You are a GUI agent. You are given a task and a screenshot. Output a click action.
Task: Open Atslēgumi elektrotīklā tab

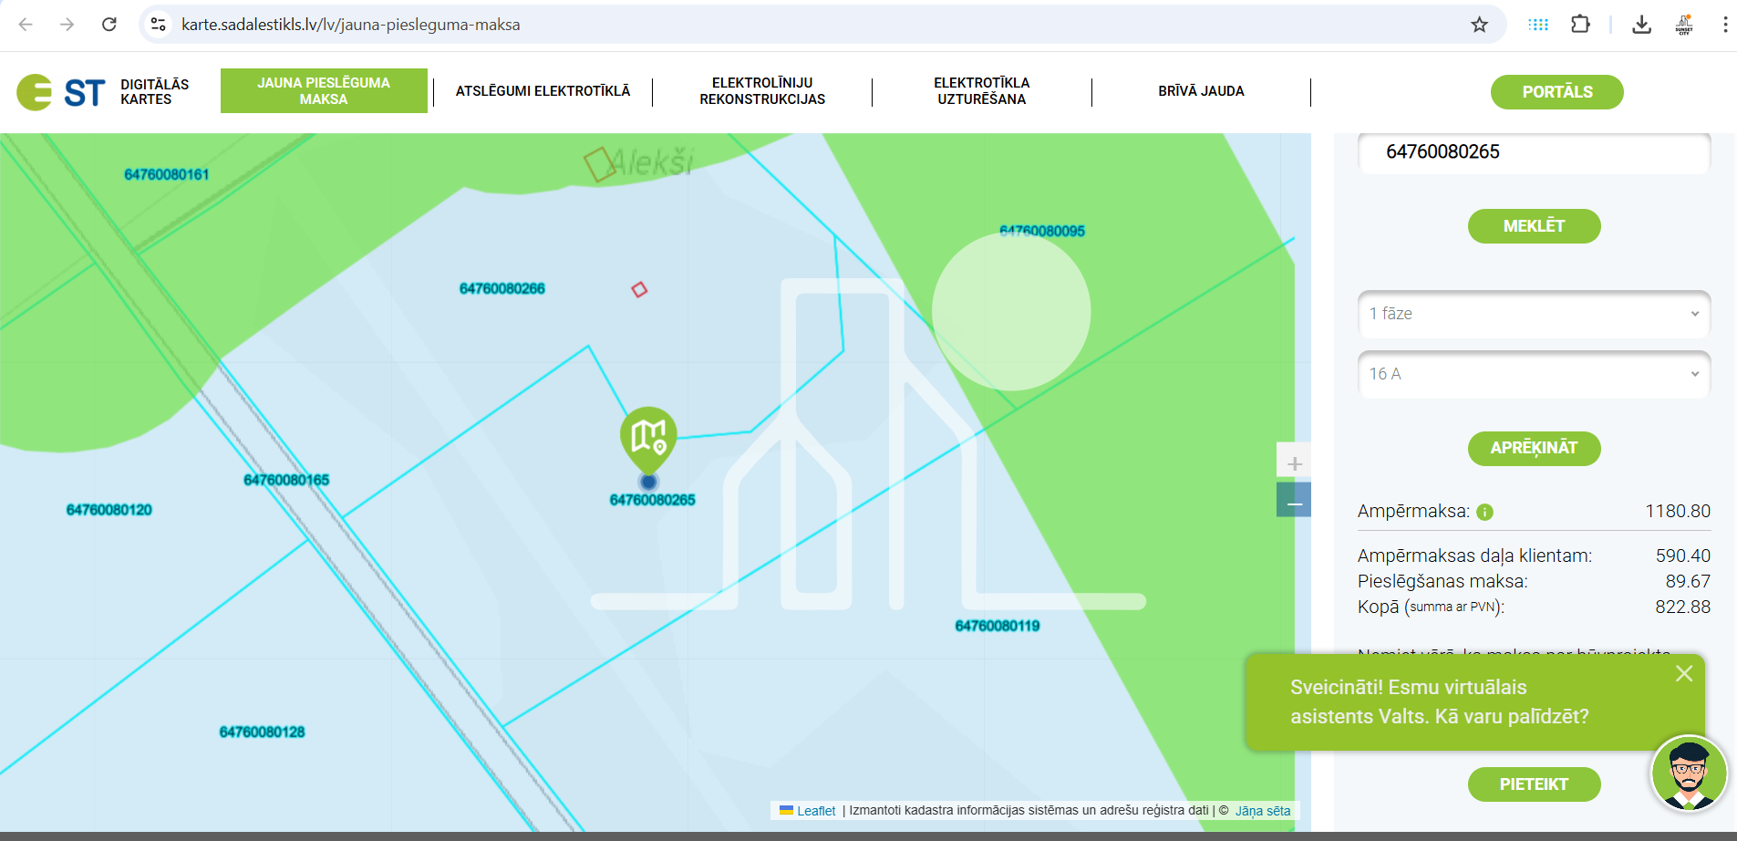(543, 91)
